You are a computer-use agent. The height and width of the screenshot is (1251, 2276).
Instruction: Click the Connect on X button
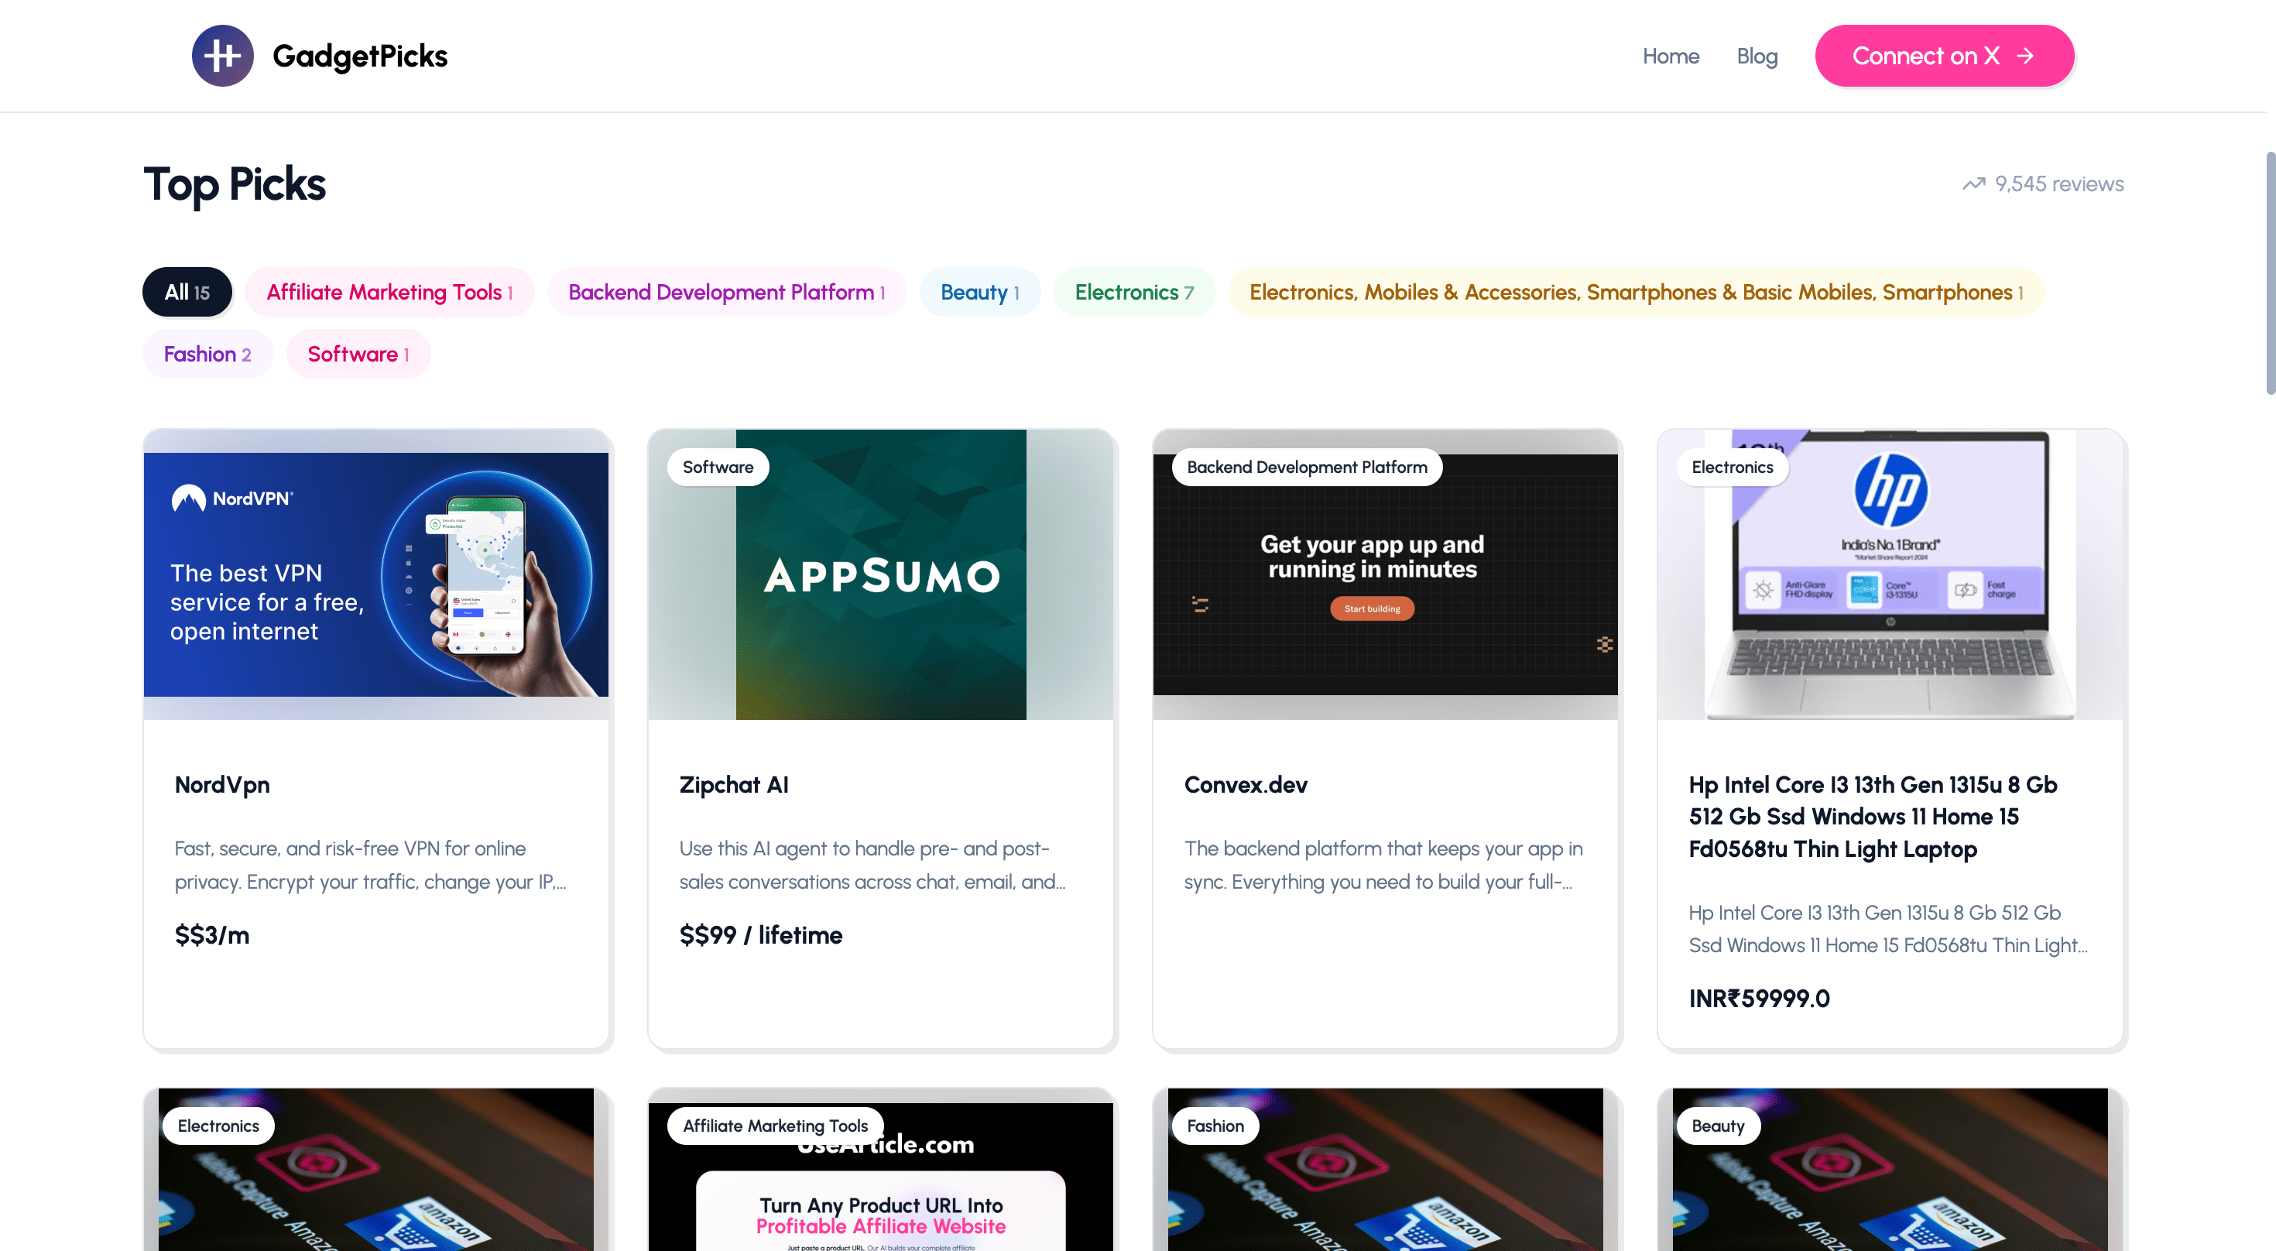pyautogui.click(x=1944, y=56)
